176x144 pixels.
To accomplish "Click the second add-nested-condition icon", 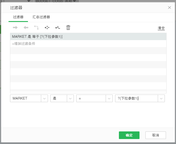I will pos(58,28).
